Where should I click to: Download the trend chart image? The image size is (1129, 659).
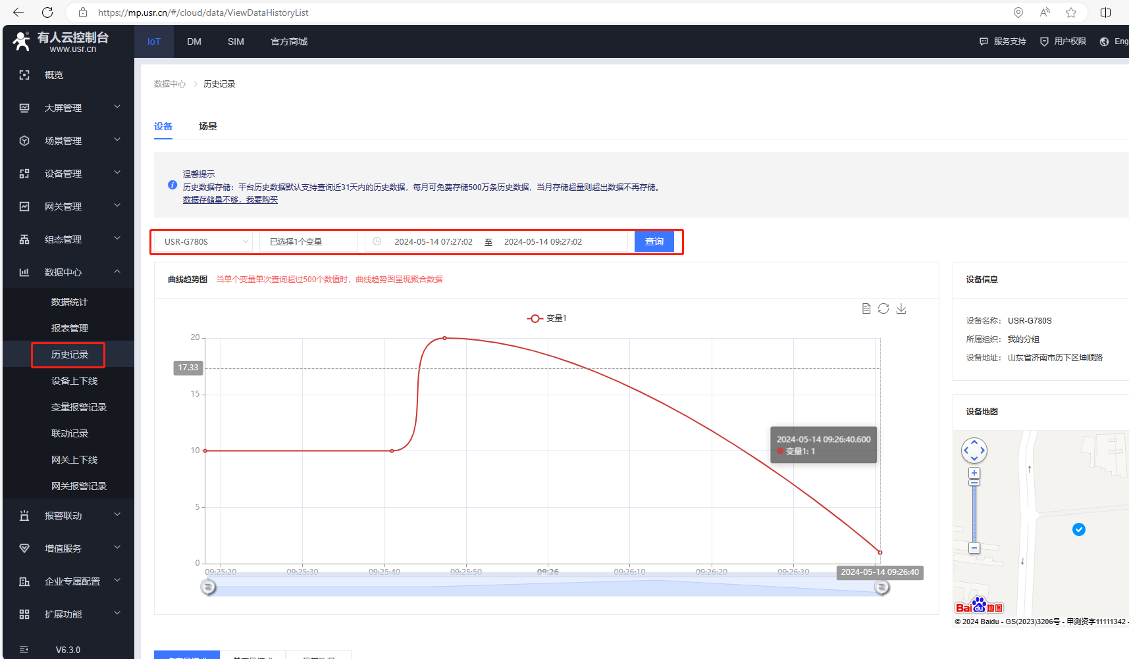(901, 308)
